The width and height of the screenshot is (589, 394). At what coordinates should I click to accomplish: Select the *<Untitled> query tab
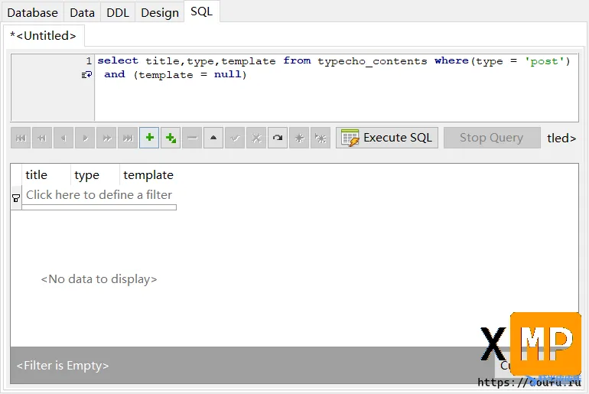[x=44, y=35]
